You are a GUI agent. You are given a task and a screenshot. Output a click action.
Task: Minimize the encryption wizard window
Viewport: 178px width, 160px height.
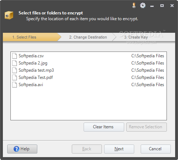coord(152,6)
